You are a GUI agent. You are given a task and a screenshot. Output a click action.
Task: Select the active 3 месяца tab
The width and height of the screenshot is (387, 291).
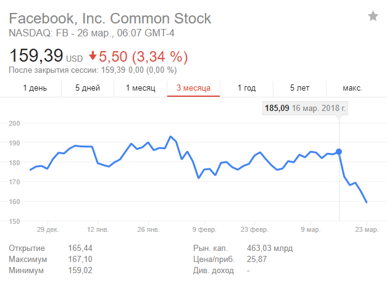tap(193, 88)
